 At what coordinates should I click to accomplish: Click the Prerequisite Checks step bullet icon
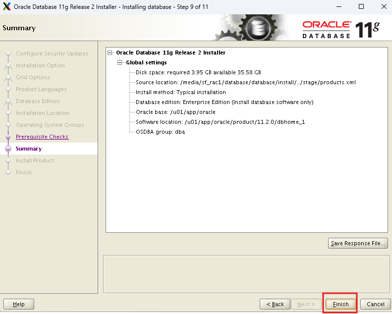coord(8,137)
